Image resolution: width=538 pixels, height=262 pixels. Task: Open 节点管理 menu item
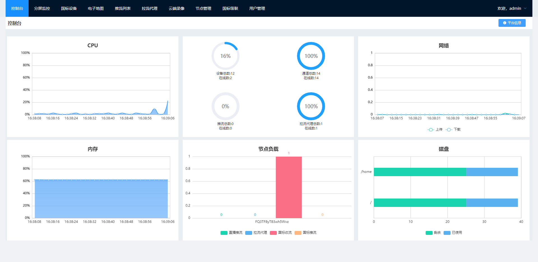pos(203,8)
